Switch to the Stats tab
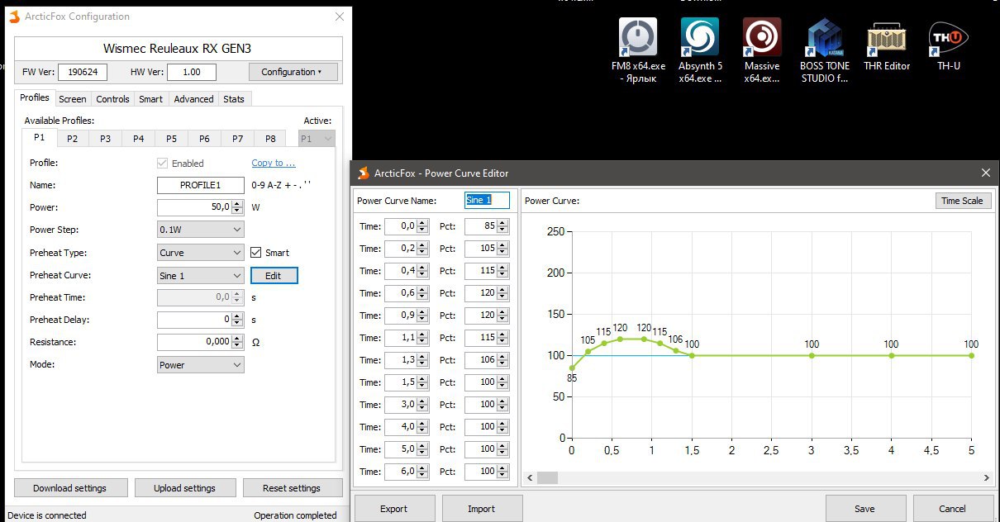This screenshot has height=522, width=1000. pyautogui.click(x=235, y=99)
